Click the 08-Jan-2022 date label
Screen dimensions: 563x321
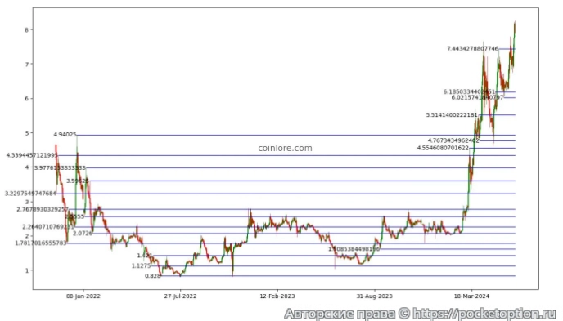click(x=83, y=296)
